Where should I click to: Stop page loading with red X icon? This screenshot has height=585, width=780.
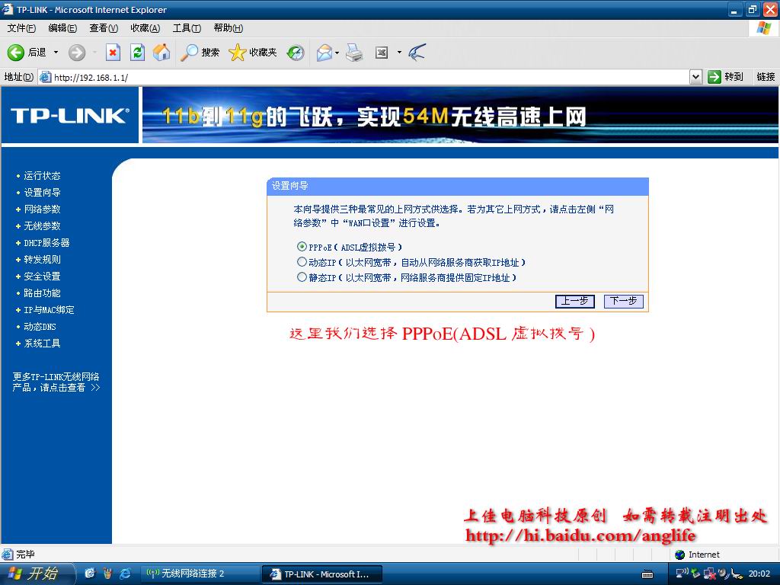pyautogui.click(x=113, y=53)
